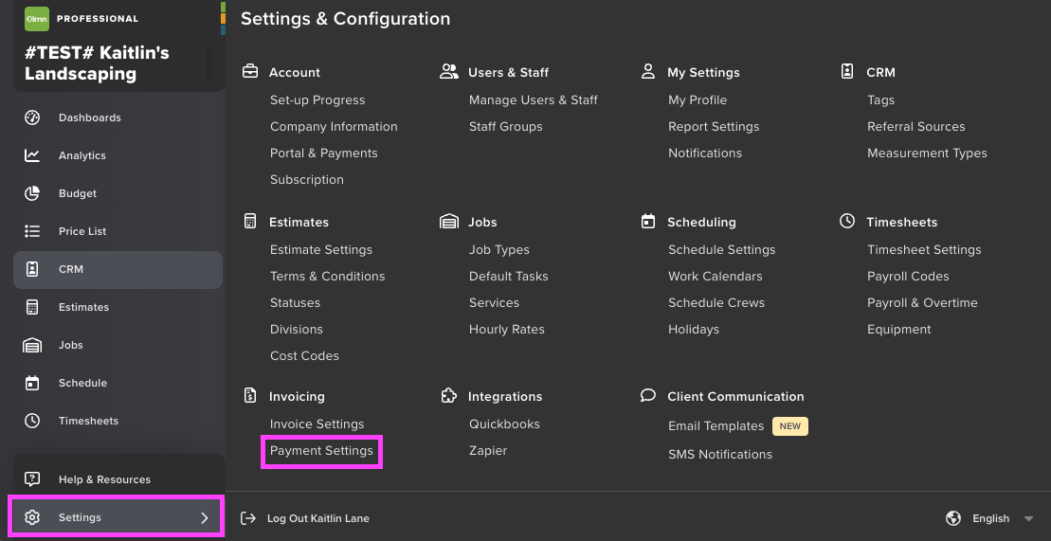Viewport: 1051px width, 541px height.
Task: Open Analytics via its chart icon
Action: (x=32, y=155)
